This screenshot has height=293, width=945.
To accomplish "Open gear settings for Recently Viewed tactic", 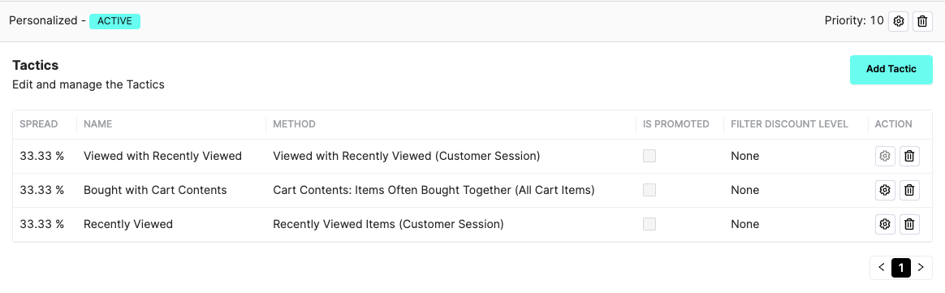I will [885, 224].
